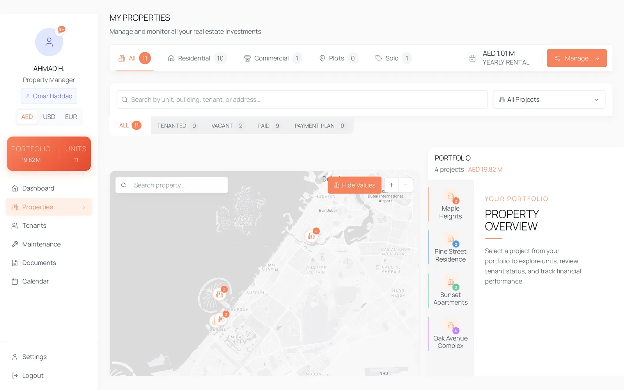Open Tenants in sidebar
Viewport: 624px width, 390px height.
[x=49, y=225]
